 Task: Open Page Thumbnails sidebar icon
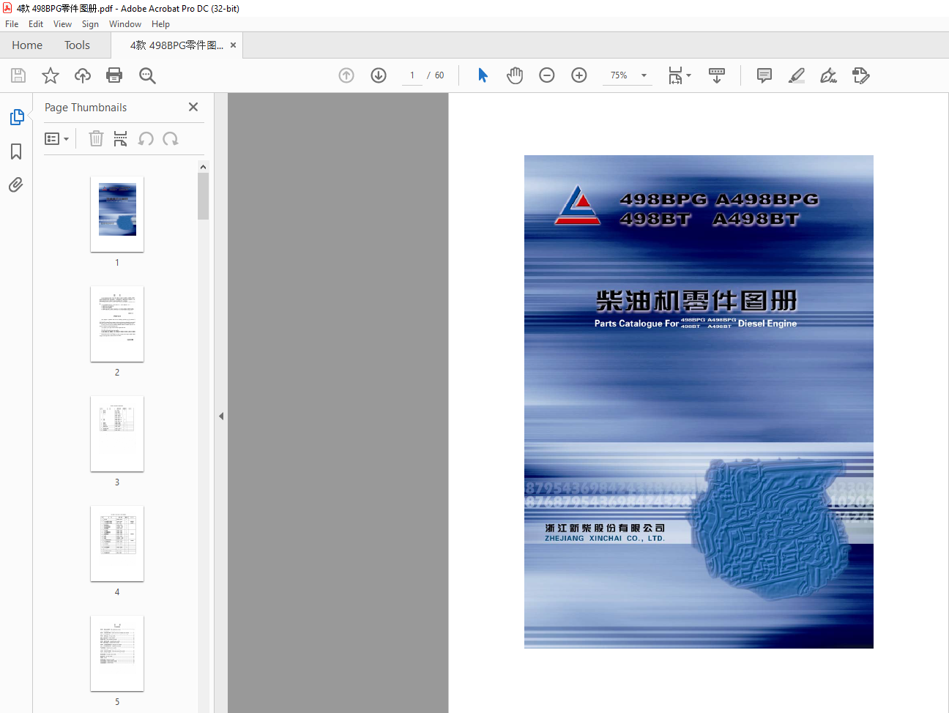coord(16,117)
